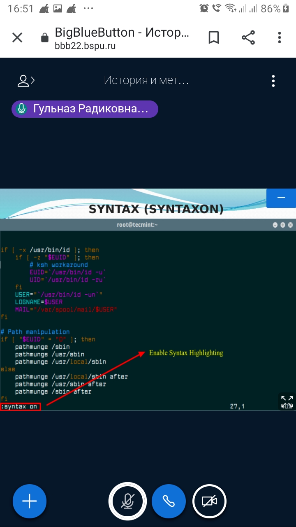Bookmark this BigBlueButton page
Image resolution: width=296 pixels, height=527 pixels.
pyautogui.click(x=213, y=38)
